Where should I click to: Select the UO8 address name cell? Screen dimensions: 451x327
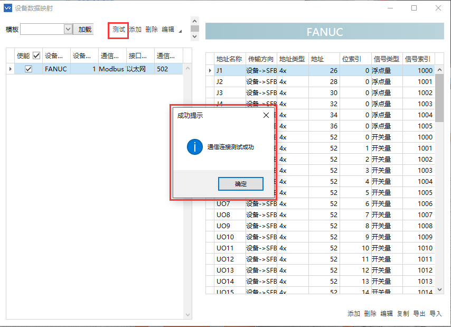point(230,215)
